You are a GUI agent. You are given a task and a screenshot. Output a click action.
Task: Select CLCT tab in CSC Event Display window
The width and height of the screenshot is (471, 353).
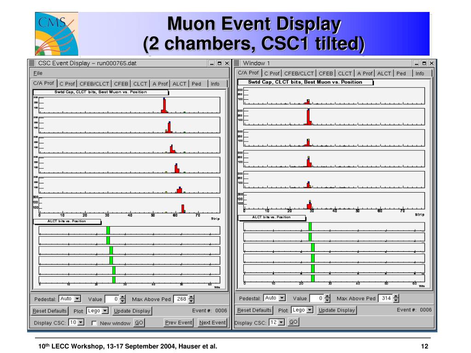click(140, 84)
